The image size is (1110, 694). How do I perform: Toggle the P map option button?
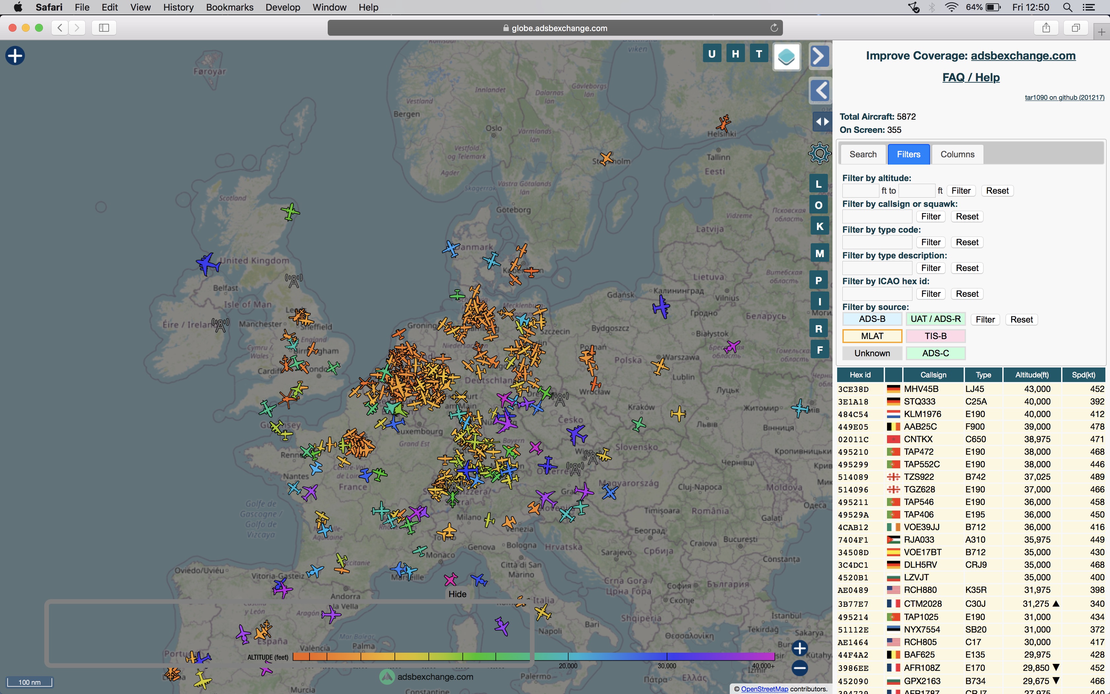pos(819,281)
